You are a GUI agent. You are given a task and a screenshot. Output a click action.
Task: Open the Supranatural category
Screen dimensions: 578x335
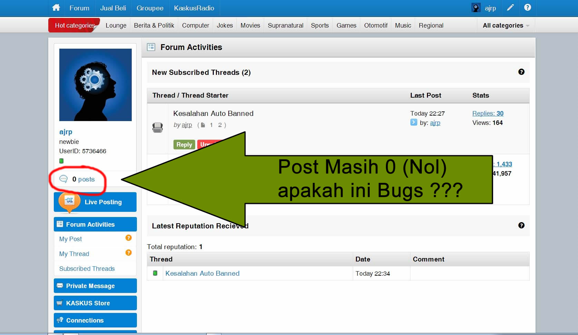286,26
